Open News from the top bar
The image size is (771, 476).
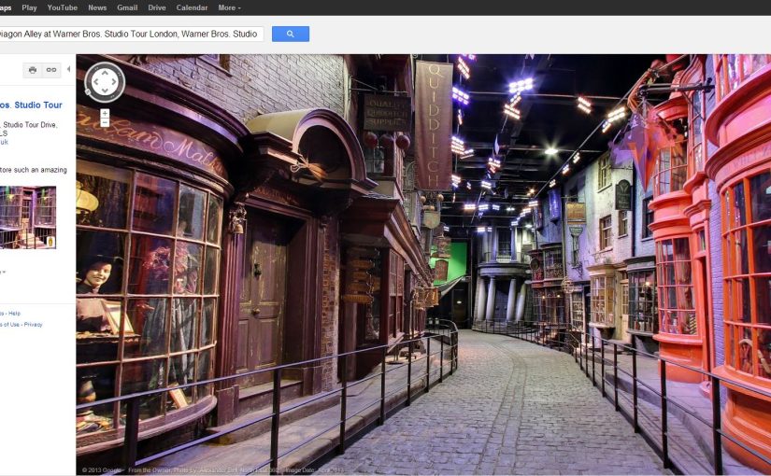tap(97, 7)
